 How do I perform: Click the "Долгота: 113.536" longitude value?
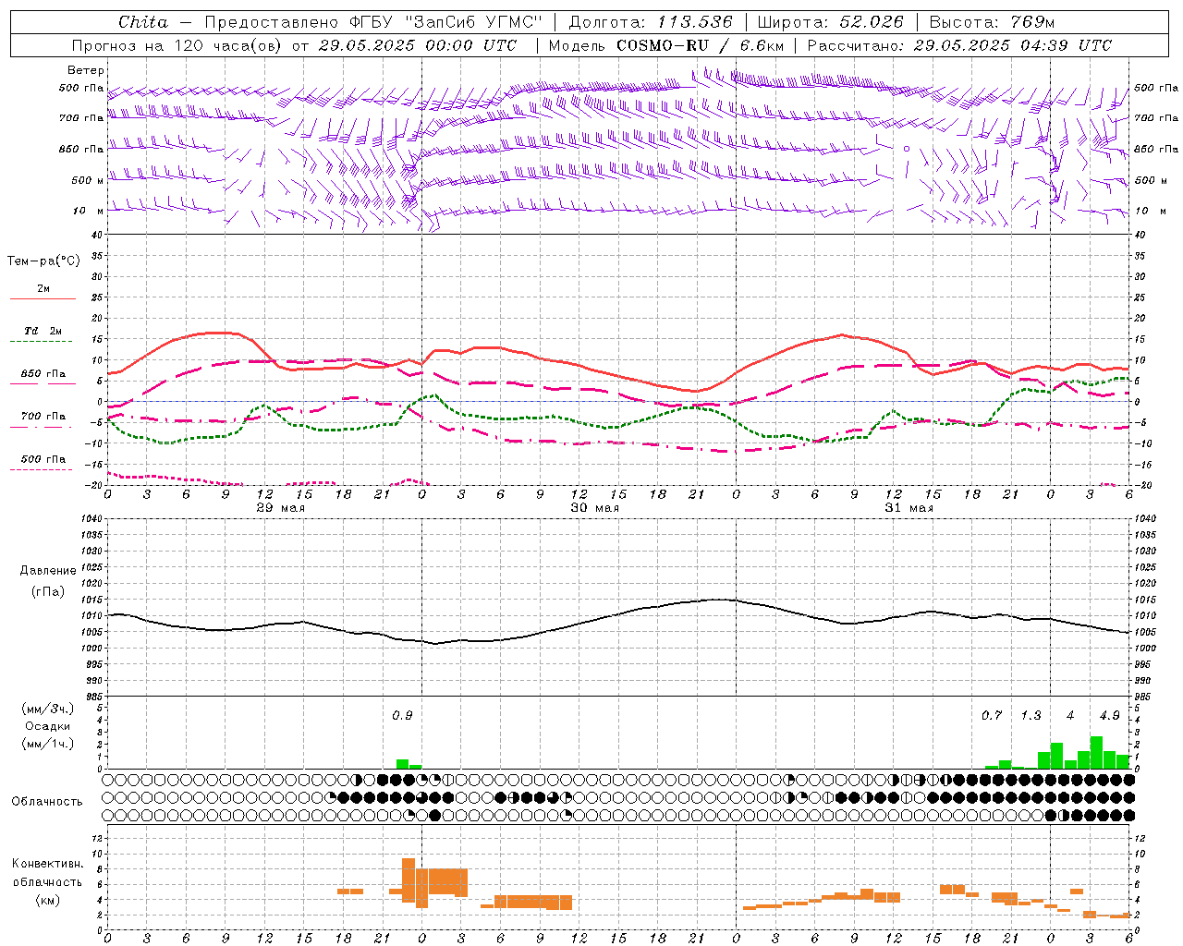pyautogui.click(x=651, y=22)
